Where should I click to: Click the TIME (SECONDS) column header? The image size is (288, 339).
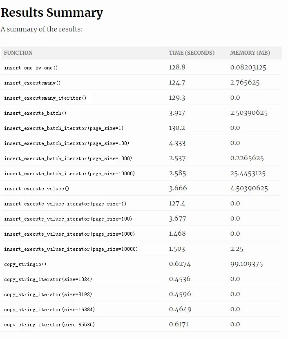pyautogui.click(x=192, y=53)
